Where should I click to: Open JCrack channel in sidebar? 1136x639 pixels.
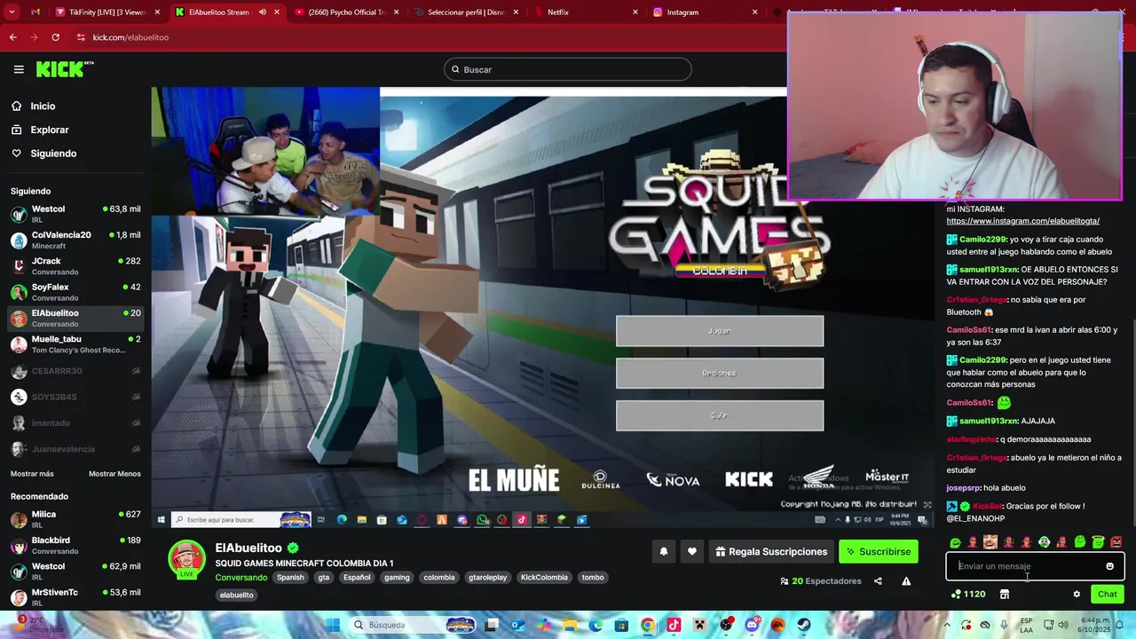pos(75,266)
